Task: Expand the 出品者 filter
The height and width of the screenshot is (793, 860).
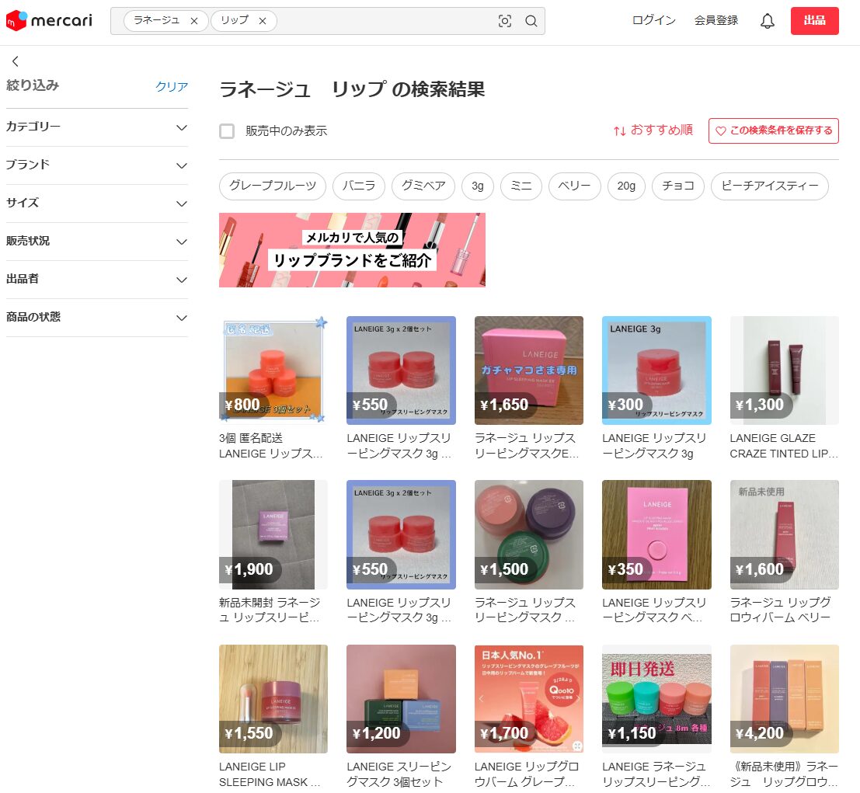Action: tap(96, 279)
